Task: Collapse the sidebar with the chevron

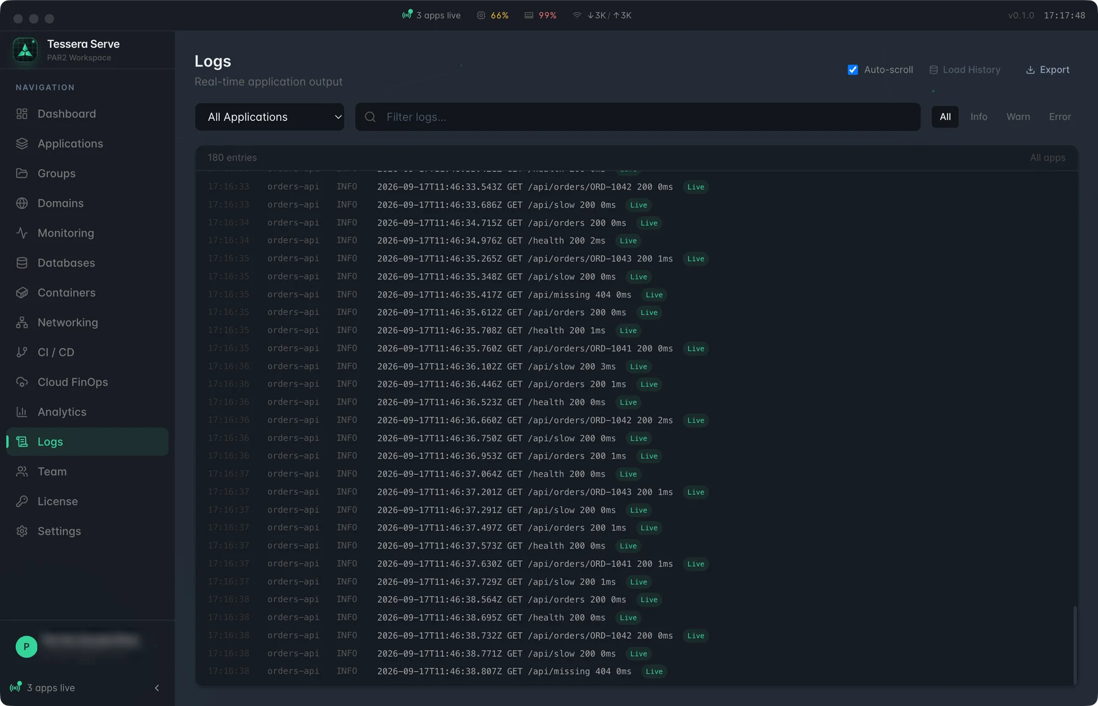Action: [x=157, y=688]
